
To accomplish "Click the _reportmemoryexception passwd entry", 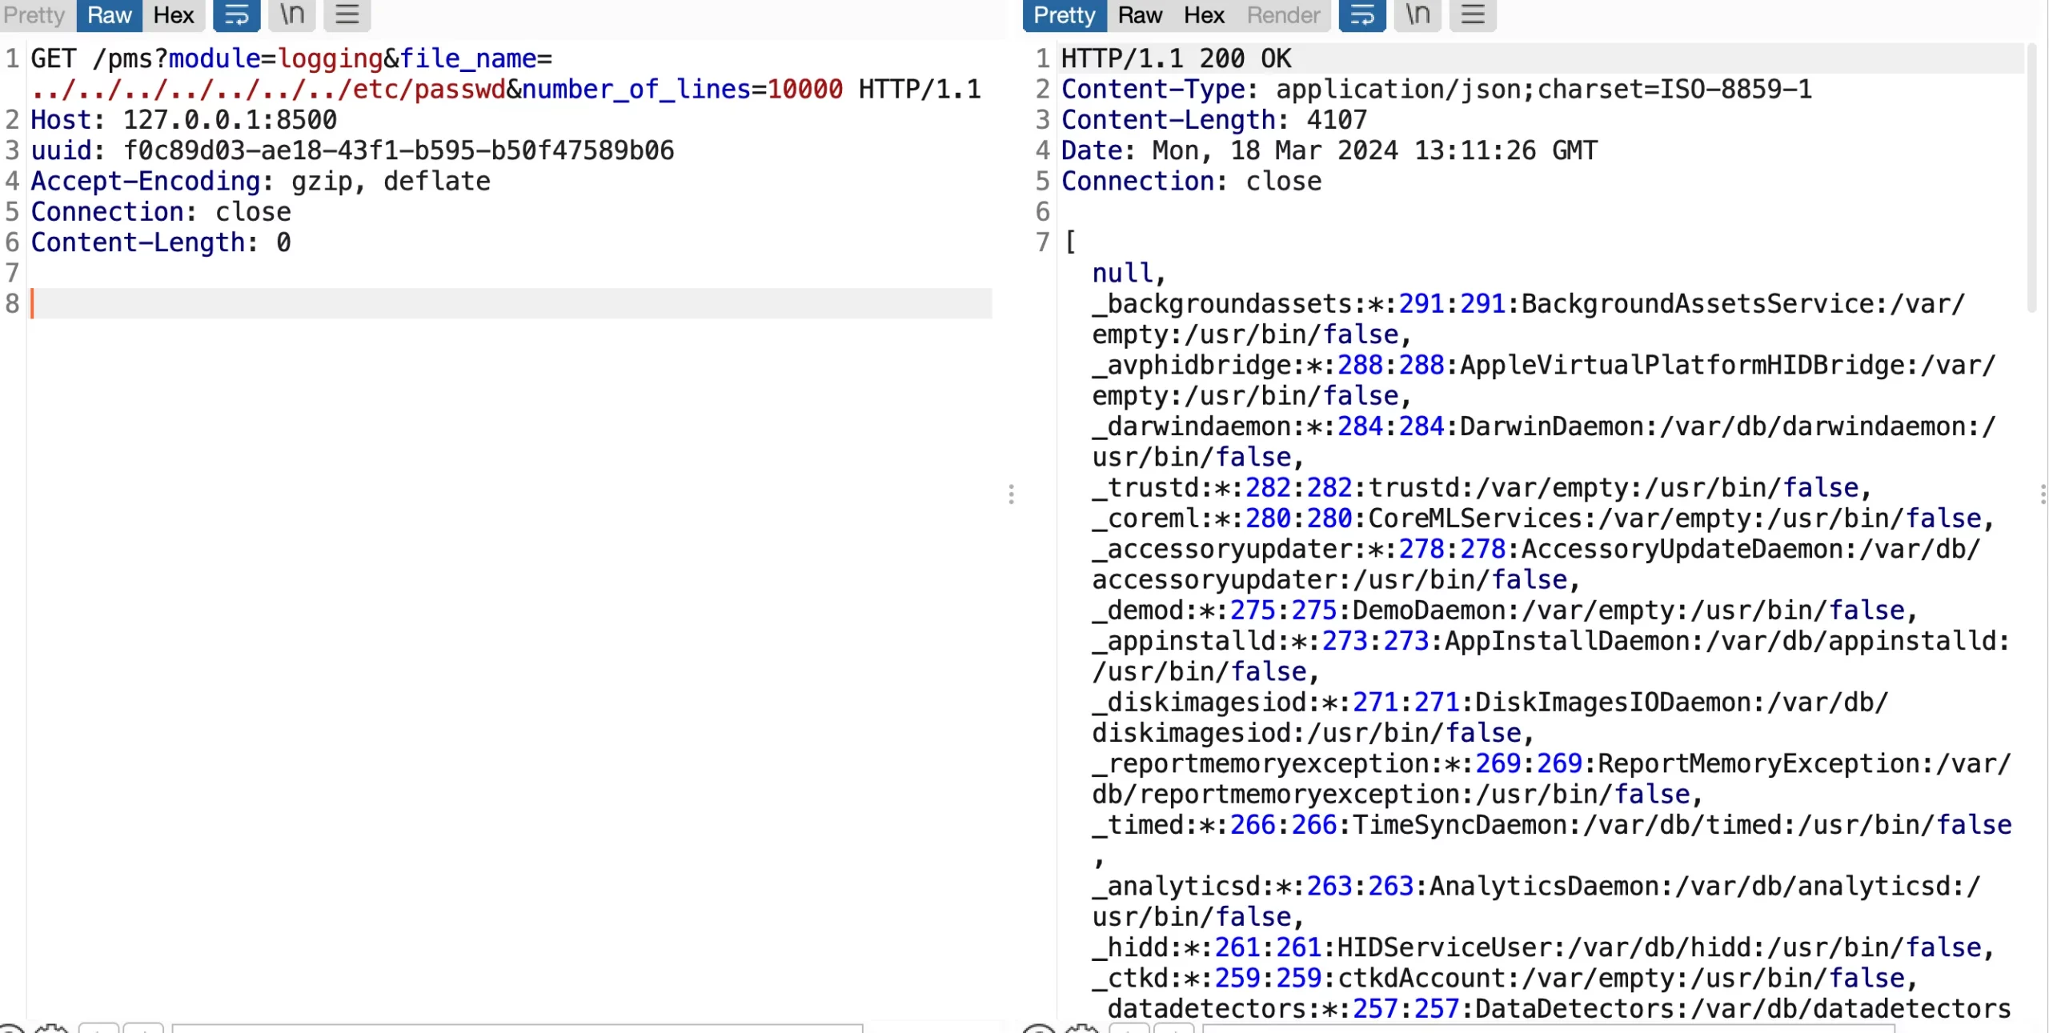I will (x=1551, y=779).
